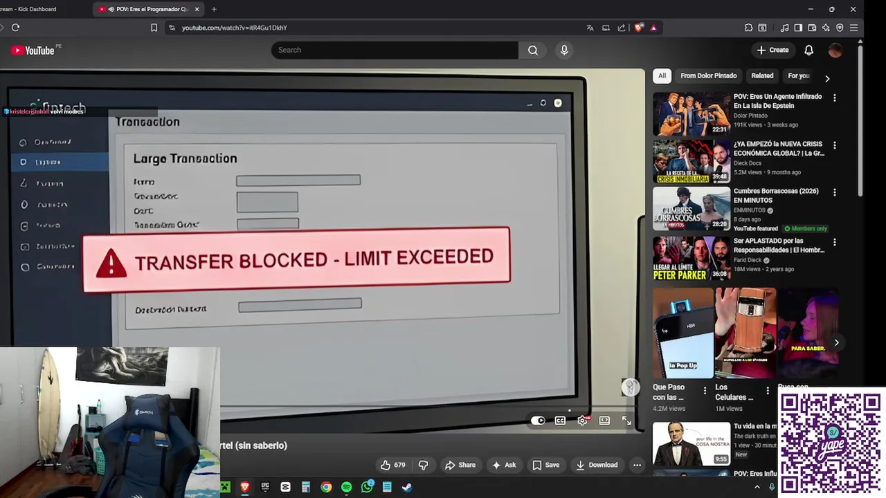The image size is (886, 498).
Task: Open Leo AI sparkle icon
Action: (826, 28)
